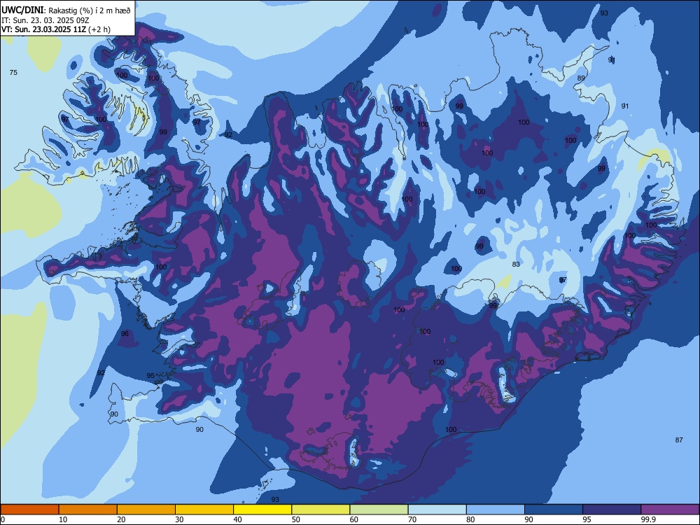700x525 pixels.
Task: Click the '40' legend tick label
Action: coord(237,519)
